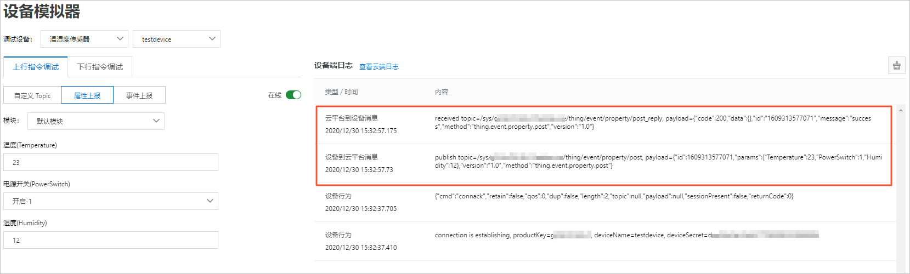
Task: Click connection is establishing log content
Action: pyautogui.click(x=627, y=235)
